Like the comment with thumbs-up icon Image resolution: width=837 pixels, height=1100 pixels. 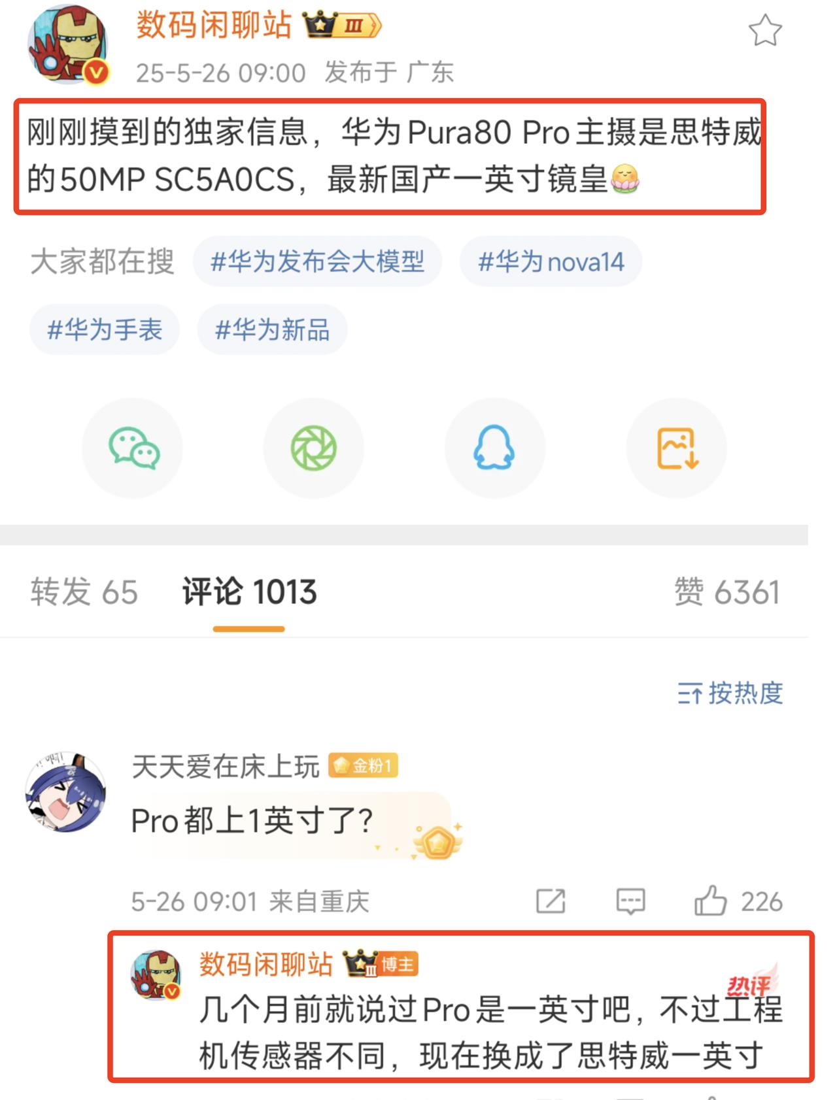click(x=711, y=901)
